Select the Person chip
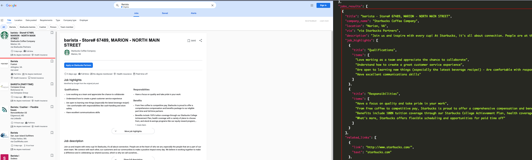Image resolution: width=532 pixels, height=160 pixels. (x=53, y=27)
